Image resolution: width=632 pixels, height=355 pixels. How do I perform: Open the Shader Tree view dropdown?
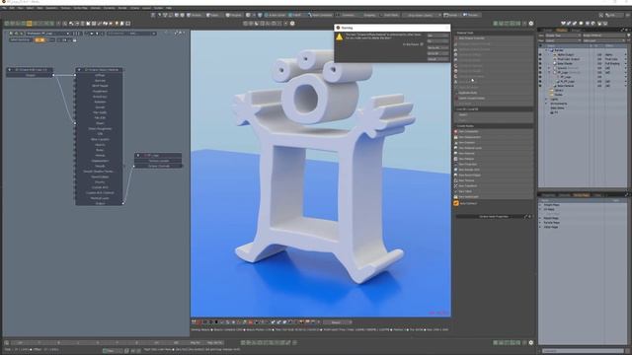[563, 35]
